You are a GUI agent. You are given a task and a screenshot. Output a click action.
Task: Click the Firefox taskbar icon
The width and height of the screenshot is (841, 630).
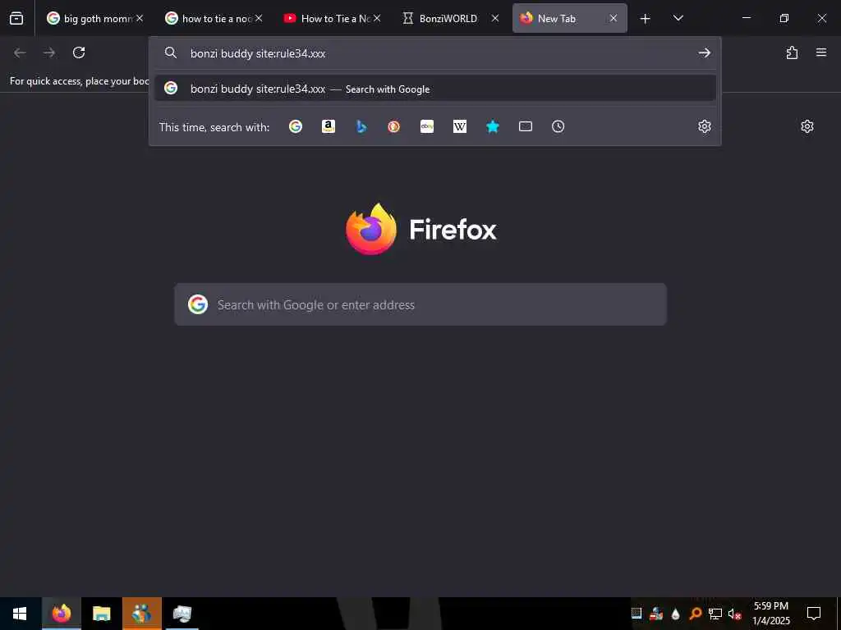(62, 614)
